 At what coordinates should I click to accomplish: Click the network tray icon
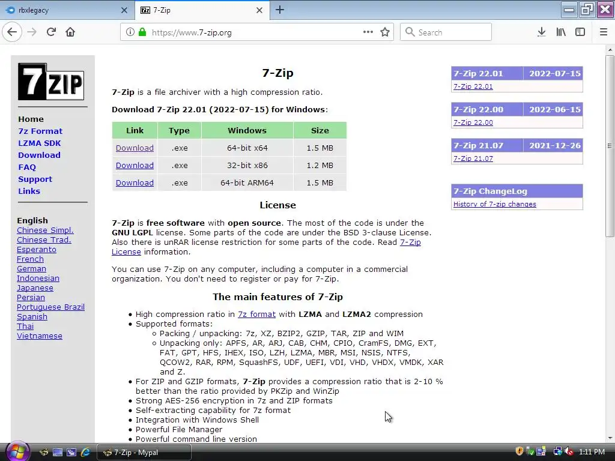[557, 451]
